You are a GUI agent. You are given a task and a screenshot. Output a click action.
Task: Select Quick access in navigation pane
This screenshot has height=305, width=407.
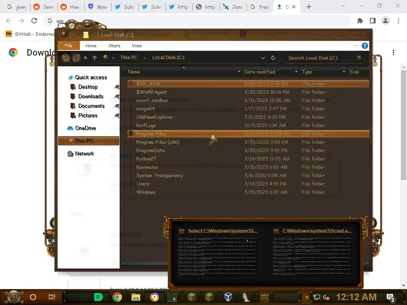(91, 77)
